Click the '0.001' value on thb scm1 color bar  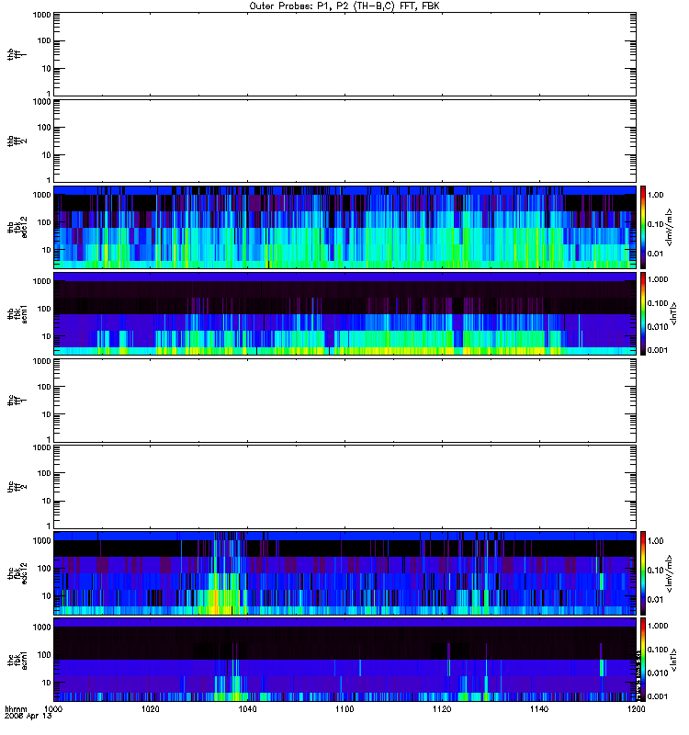point(658,350)
